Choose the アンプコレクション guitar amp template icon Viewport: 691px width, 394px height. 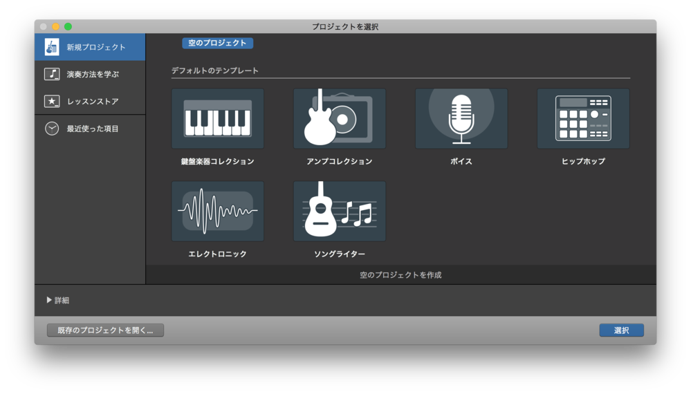pyautogui.click(x=340, y=118)
